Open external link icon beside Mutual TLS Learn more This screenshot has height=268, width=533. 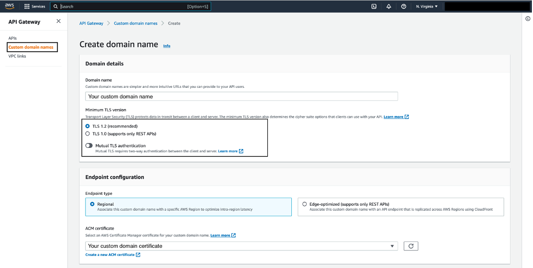pos(241,151)
